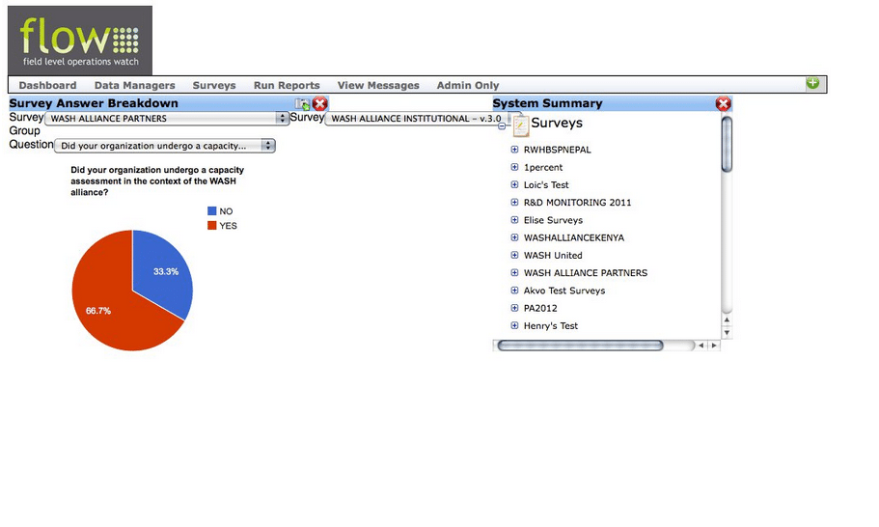The image size is (879, 527).
Task: Collapse the Surveys root node
Action: pos(502,126)
